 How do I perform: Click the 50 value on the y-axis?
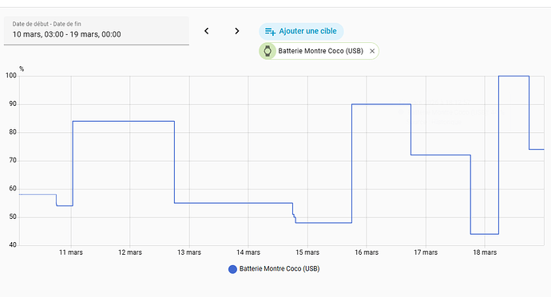pyautogui.click(x=13, y=217)
